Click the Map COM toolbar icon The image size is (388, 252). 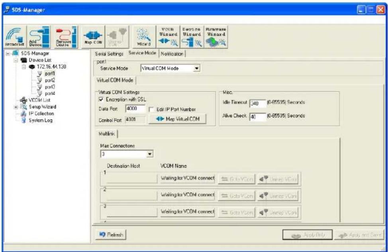(93, 37)
